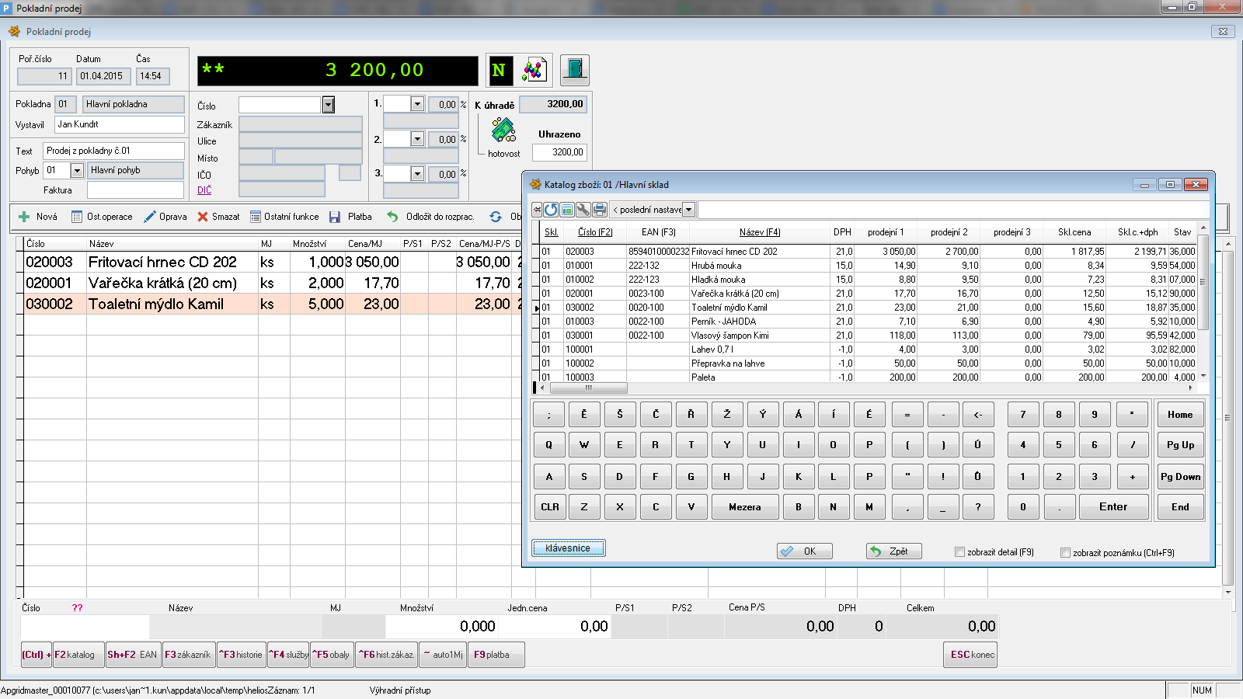The width and height of the screenshot is (1243, 699).
Task: Toggle the klávesnice on-screen keyboard button
Action: pos(568,548)
